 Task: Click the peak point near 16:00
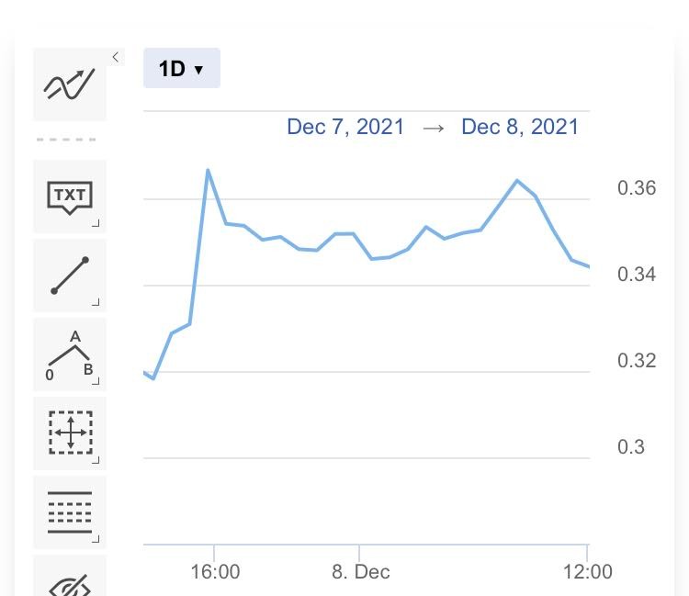(x=208, y=171)
